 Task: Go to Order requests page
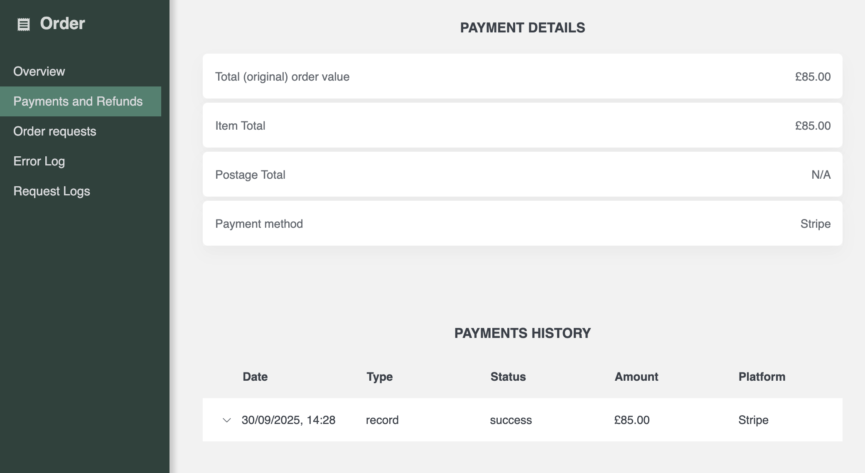pos(55,131)
